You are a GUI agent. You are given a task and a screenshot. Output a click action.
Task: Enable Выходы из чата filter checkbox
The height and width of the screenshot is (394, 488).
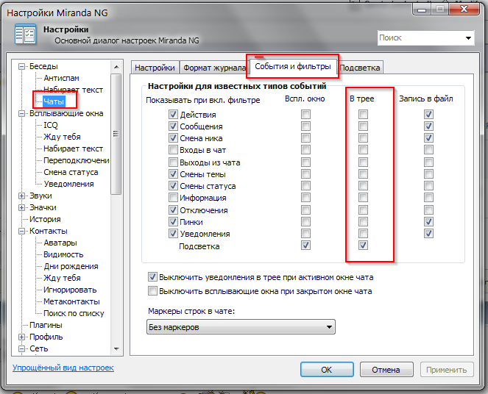tap(173, 162)
